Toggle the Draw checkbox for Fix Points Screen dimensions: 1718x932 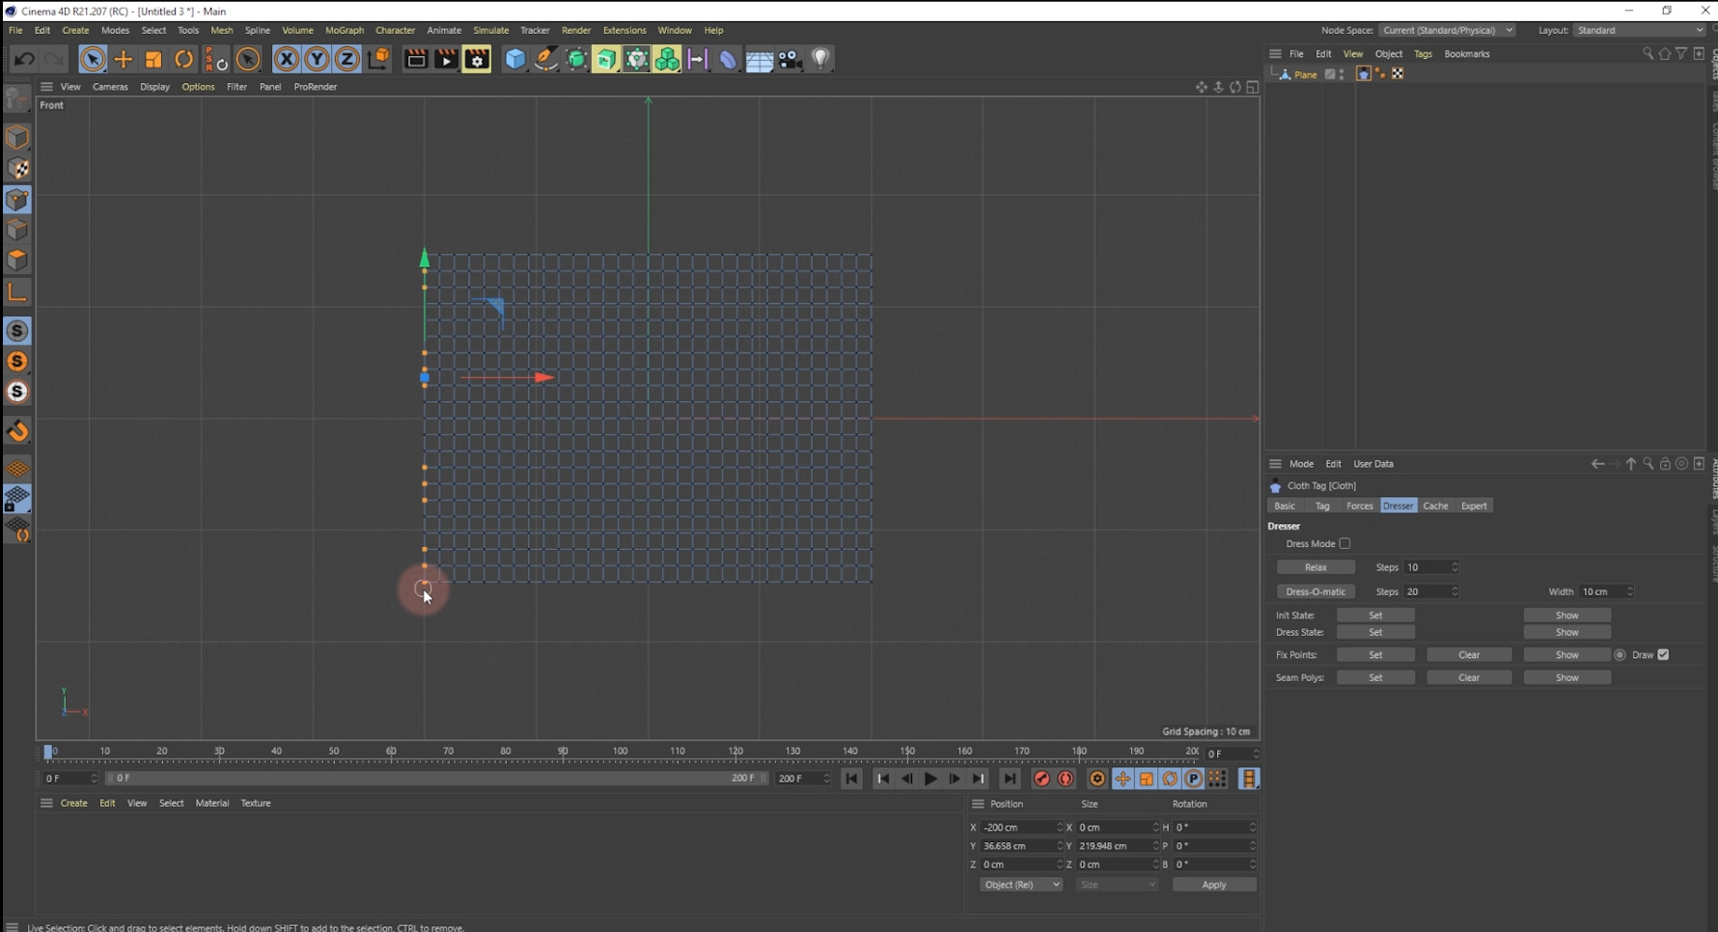point(1663,654)
